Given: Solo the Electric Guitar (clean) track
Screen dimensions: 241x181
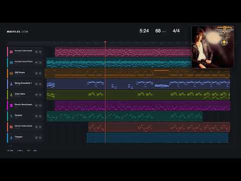Looking at the screenshot, I should pos(40,127).
